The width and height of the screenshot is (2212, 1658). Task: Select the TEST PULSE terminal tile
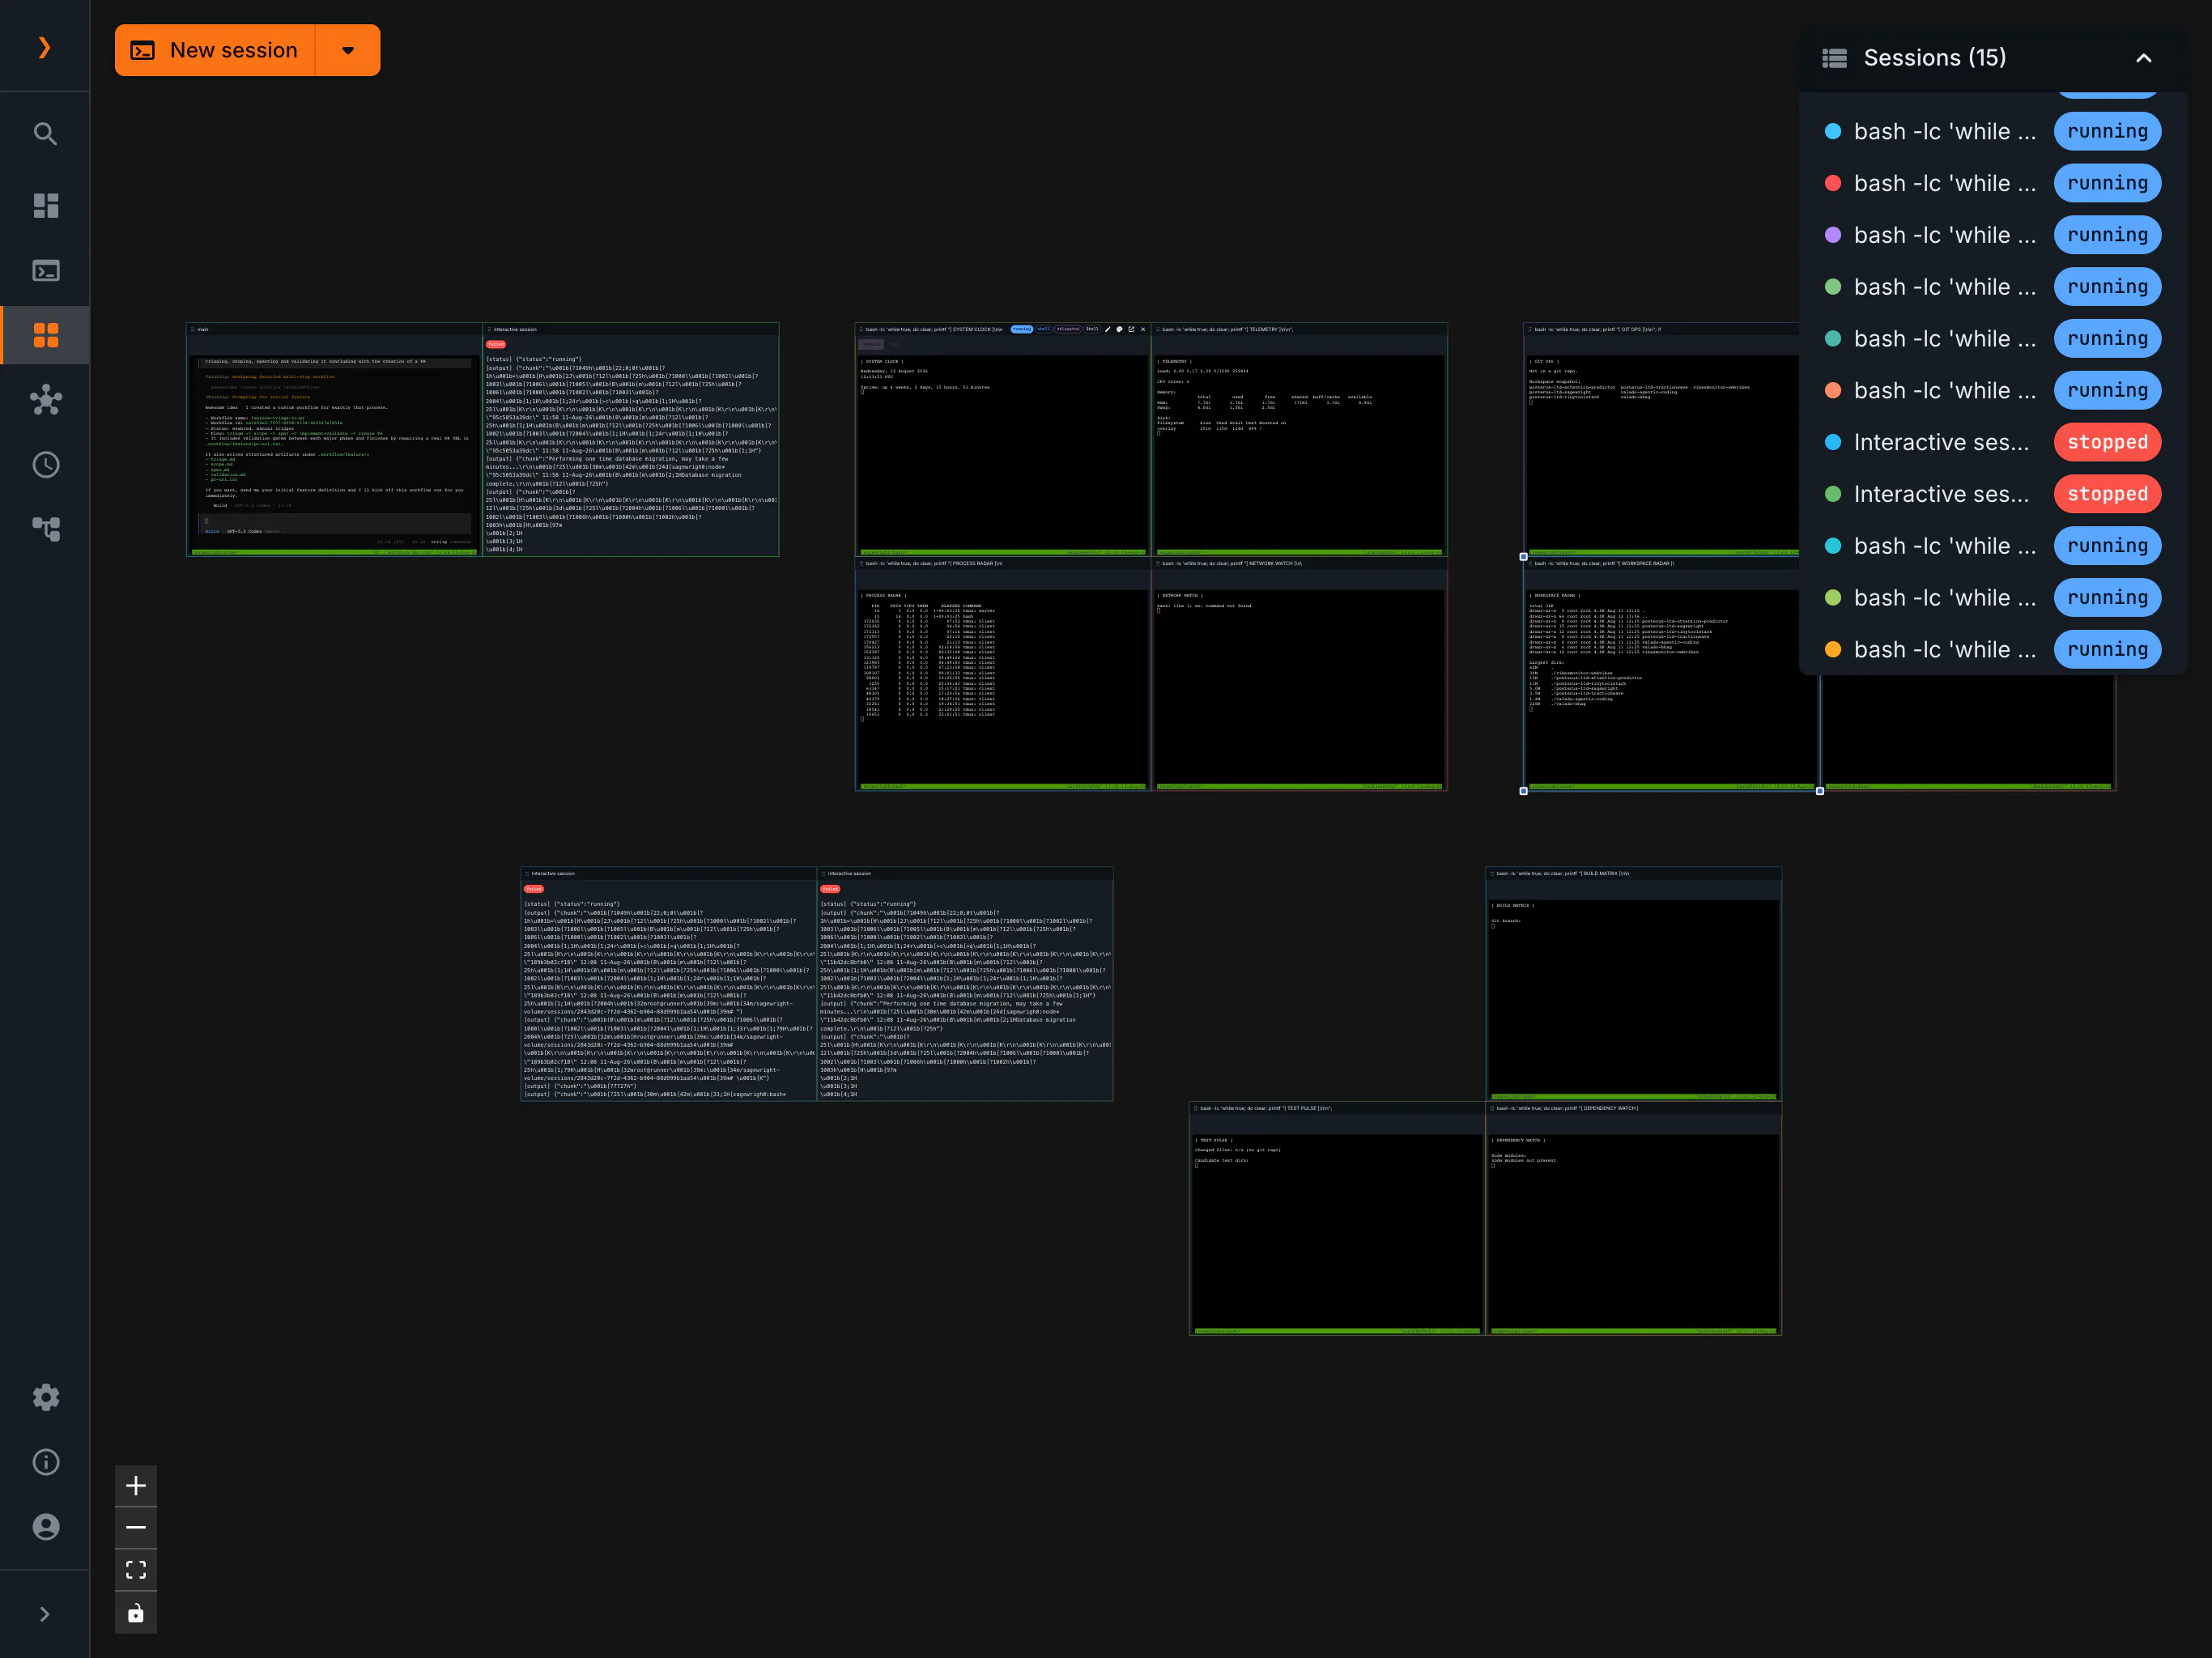pos(1337,1219)
